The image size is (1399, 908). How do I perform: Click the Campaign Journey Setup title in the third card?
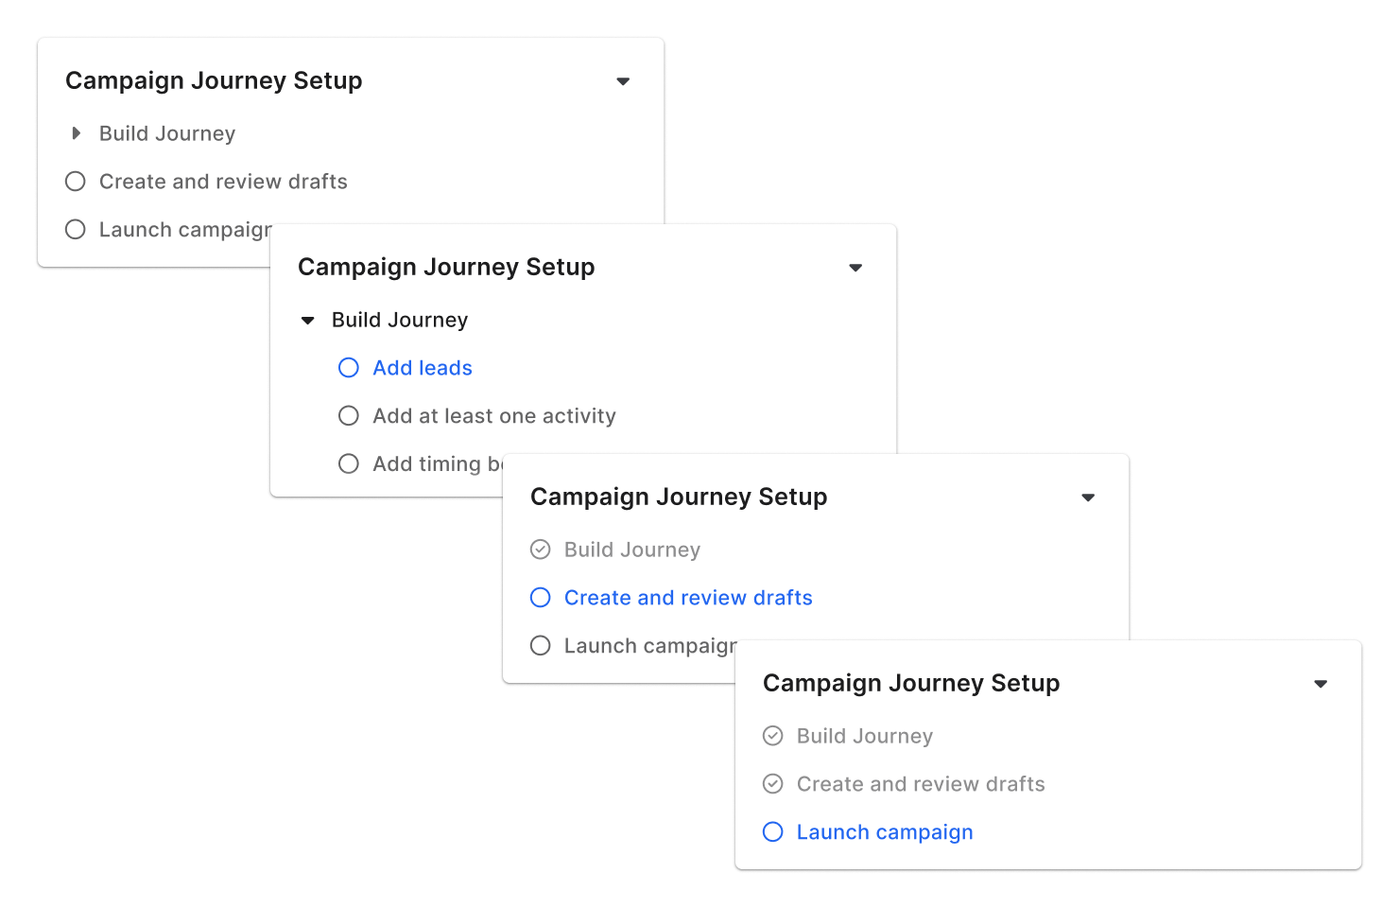(x=679, y=497)
